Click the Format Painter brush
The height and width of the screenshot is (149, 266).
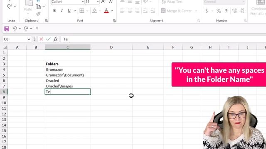click(38, 14)
